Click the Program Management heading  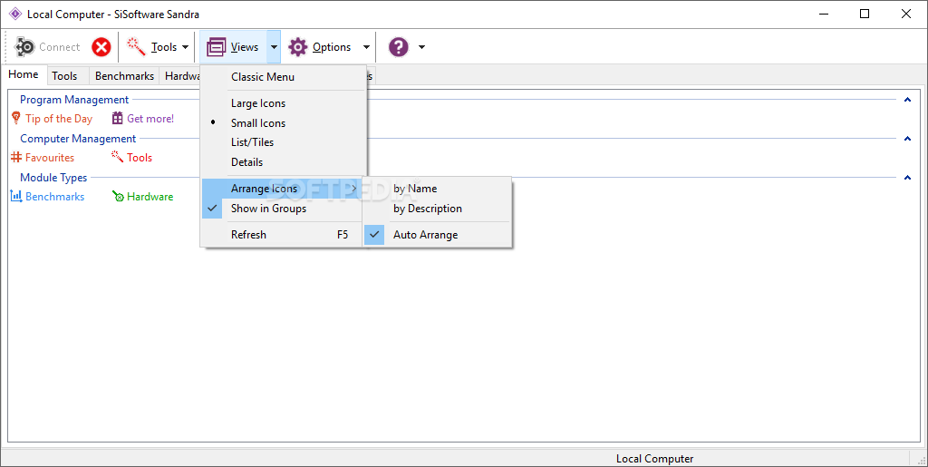click(x=74, y=100)
